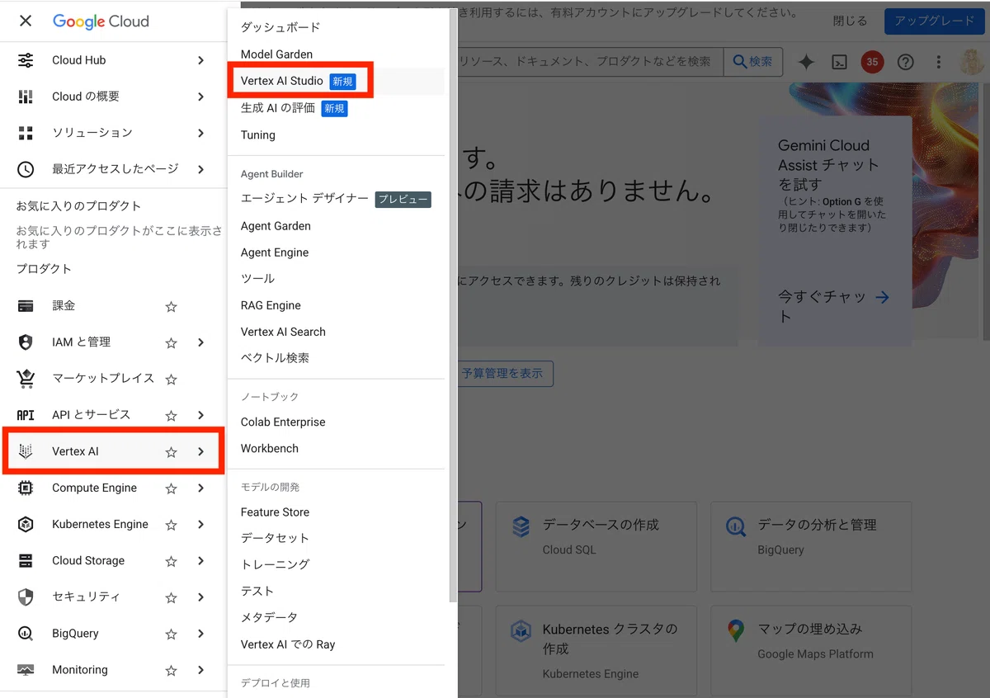Click the IAM と管理 shield icon
990x698 pixels.
(x=26, y=342)
